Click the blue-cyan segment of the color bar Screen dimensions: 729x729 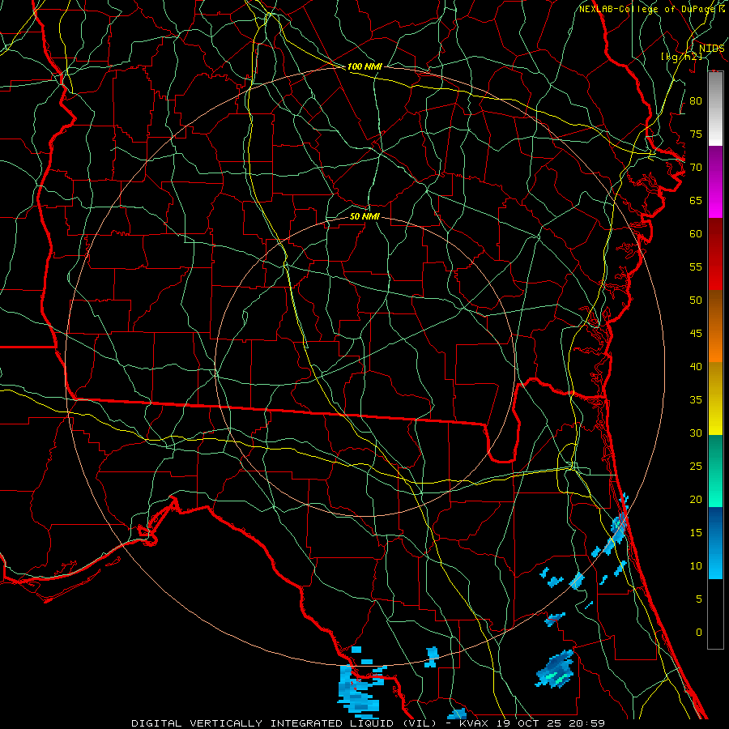(715, 543)
